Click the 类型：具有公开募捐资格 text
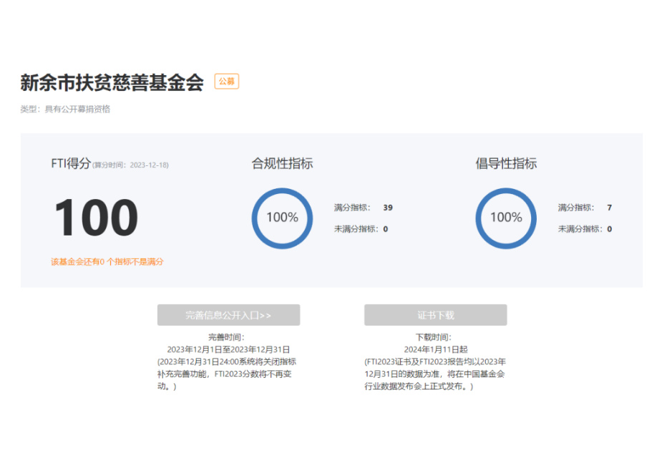672x466 pixels. (x=65, y=110)
